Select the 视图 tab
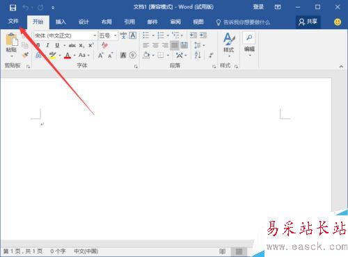This screenshot has width=348, height=257. click(x=198, y=22)
